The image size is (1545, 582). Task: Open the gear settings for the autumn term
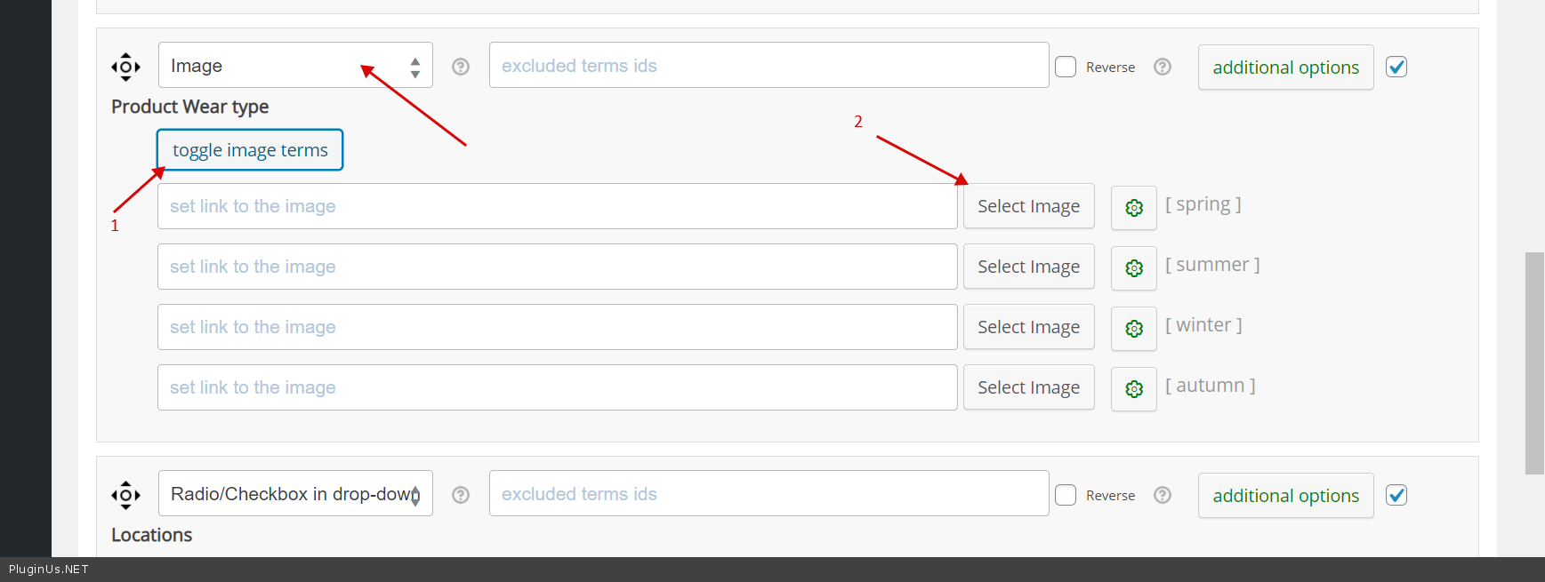pos(1134,389)
